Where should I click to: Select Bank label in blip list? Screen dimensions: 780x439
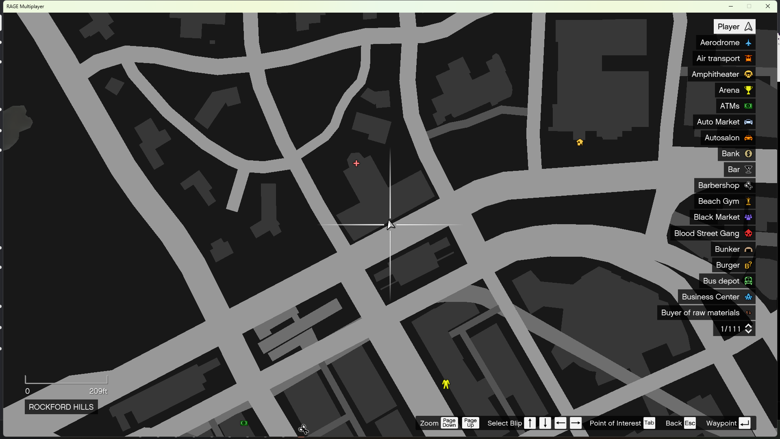click(x=730, y=154)
